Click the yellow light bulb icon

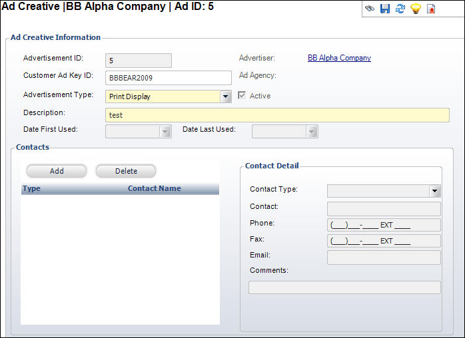[416, 8]
